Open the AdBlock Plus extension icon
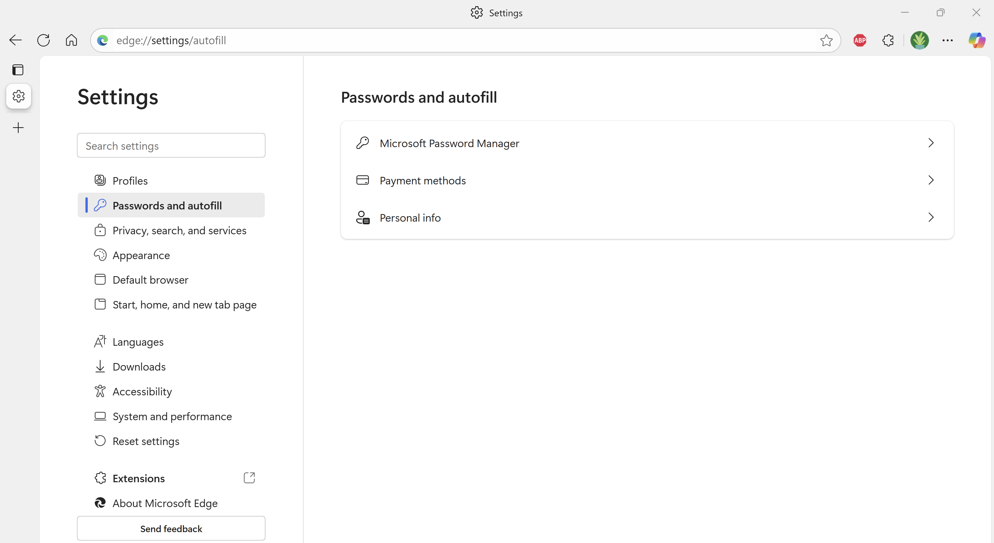Image resolution: width=994 pixels, height=543 pixels. [x=860, y=40]
